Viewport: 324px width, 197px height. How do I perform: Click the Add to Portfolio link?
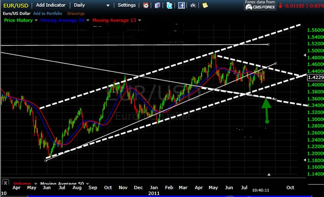(x=48, y=14)
